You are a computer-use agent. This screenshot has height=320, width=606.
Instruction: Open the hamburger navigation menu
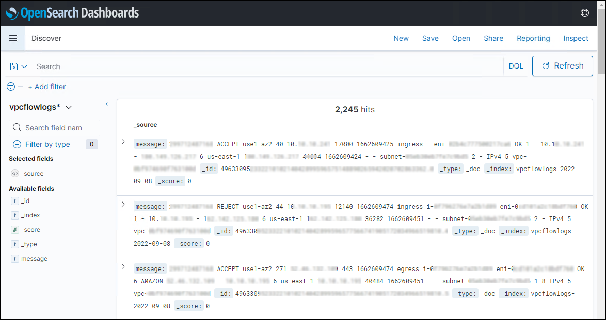(13, 38)
